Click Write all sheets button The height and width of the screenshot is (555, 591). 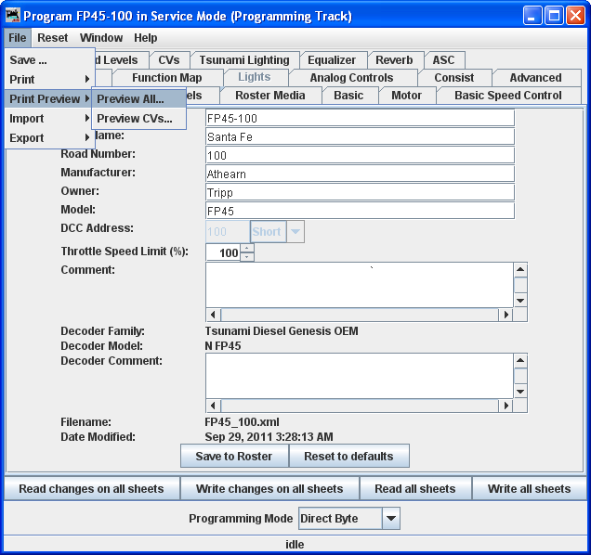[529, 489]
